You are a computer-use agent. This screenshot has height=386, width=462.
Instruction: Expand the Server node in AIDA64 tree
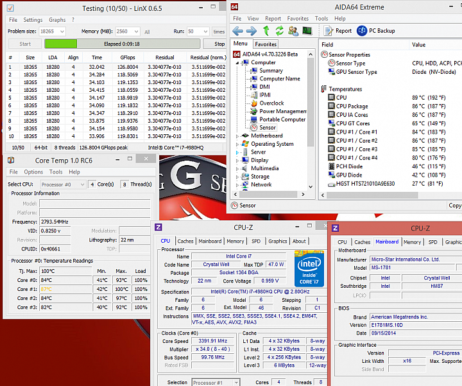pyautogui.click(x=237, y=152)
